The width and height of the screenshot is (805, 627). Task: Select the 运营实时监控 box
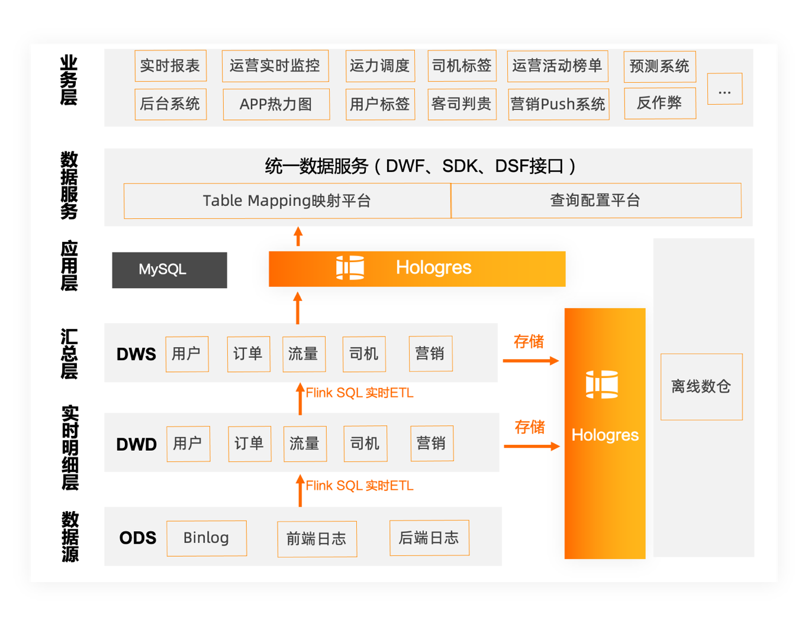[275, 66]
